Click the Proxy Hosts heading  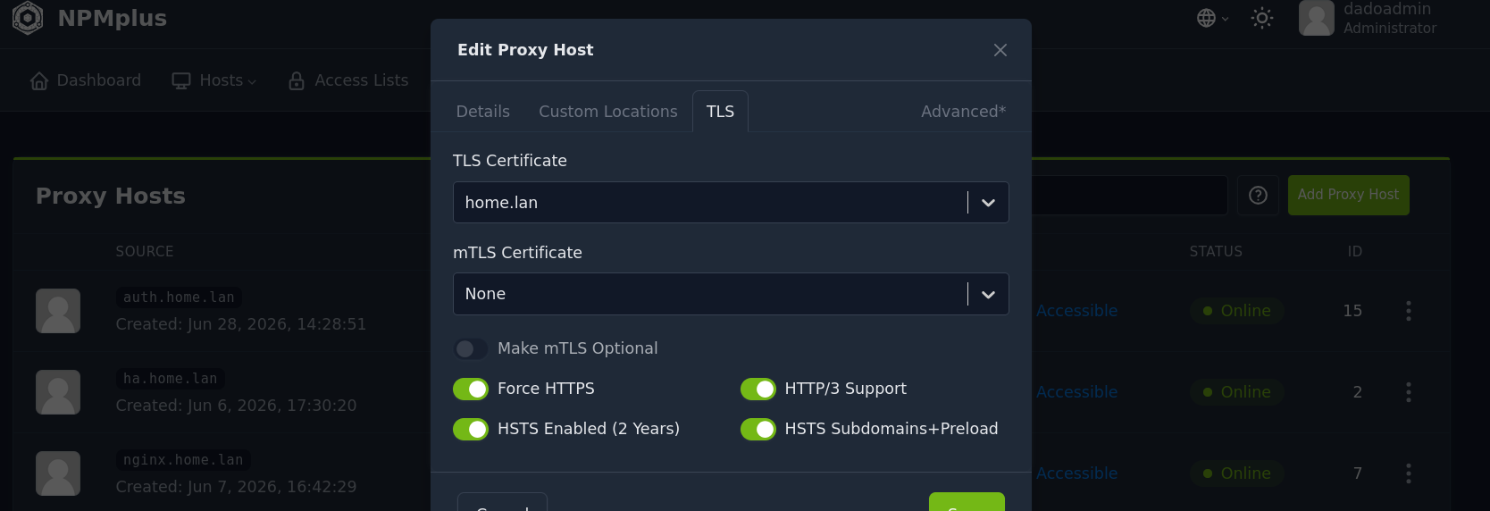[111, 196]
